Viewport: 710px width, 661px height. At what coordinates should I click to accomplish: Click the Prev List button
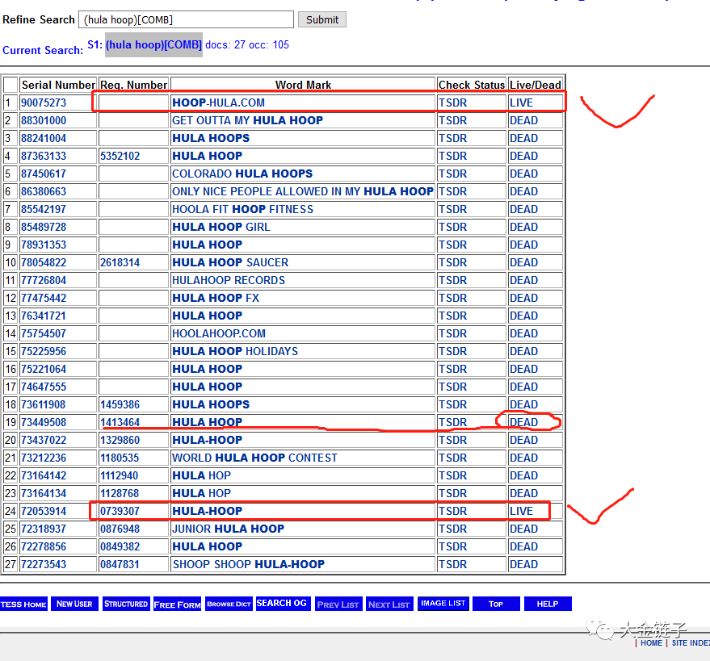338,604
